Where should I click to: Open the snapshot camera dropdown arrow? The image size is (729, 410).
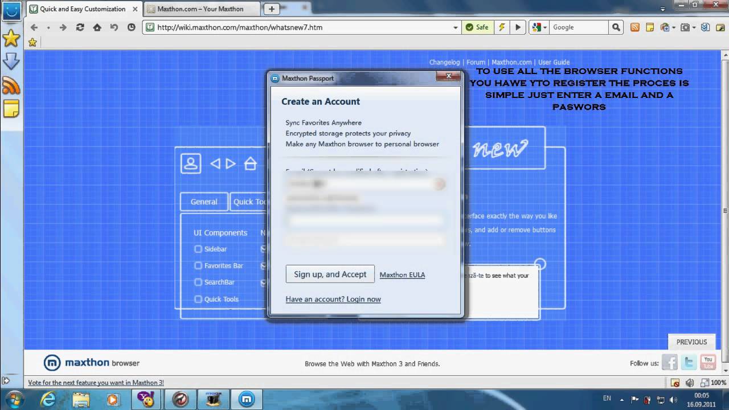[x=694, y=27]
